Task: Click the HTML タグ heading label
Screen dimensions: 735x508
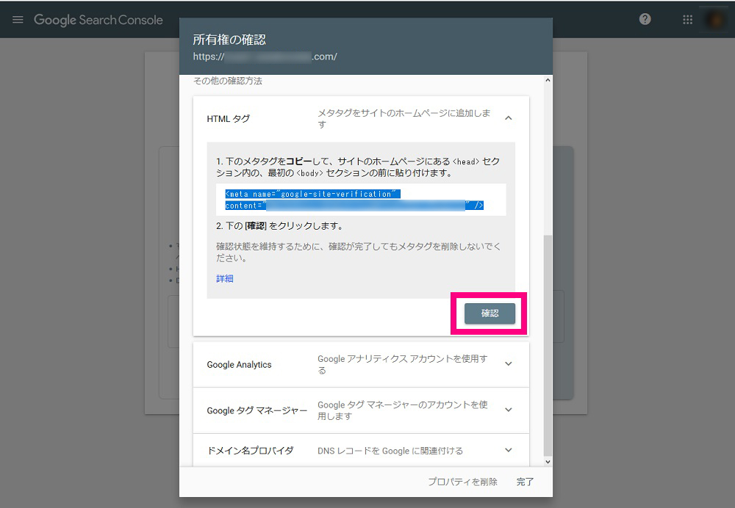Action: pyautogui.click(x=229, y=119)
